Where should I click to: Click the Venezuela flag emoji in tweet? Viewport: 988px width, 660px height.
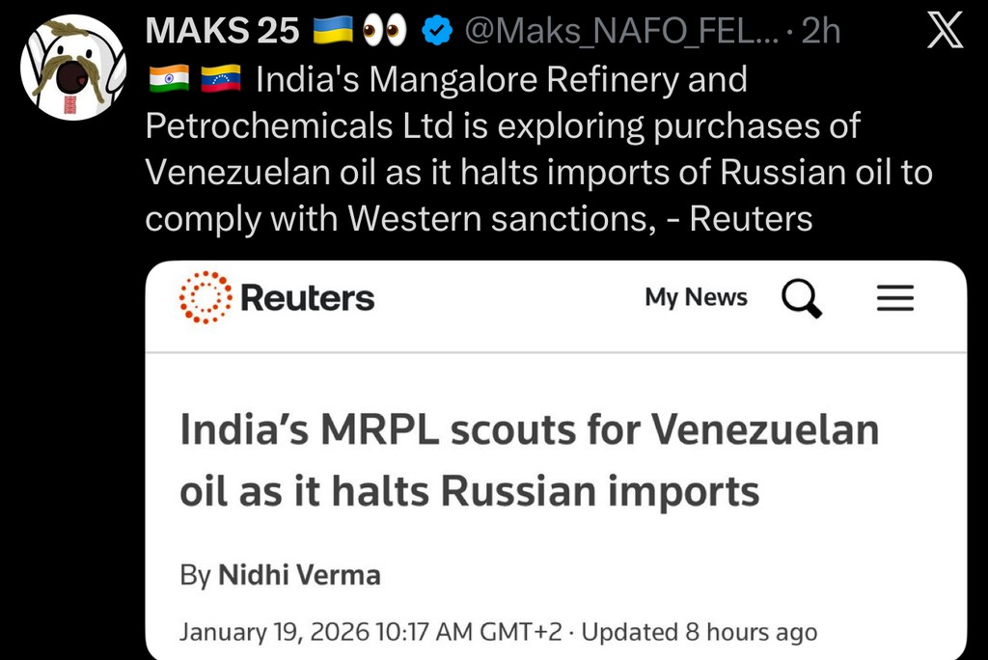[x=220, y=80]
